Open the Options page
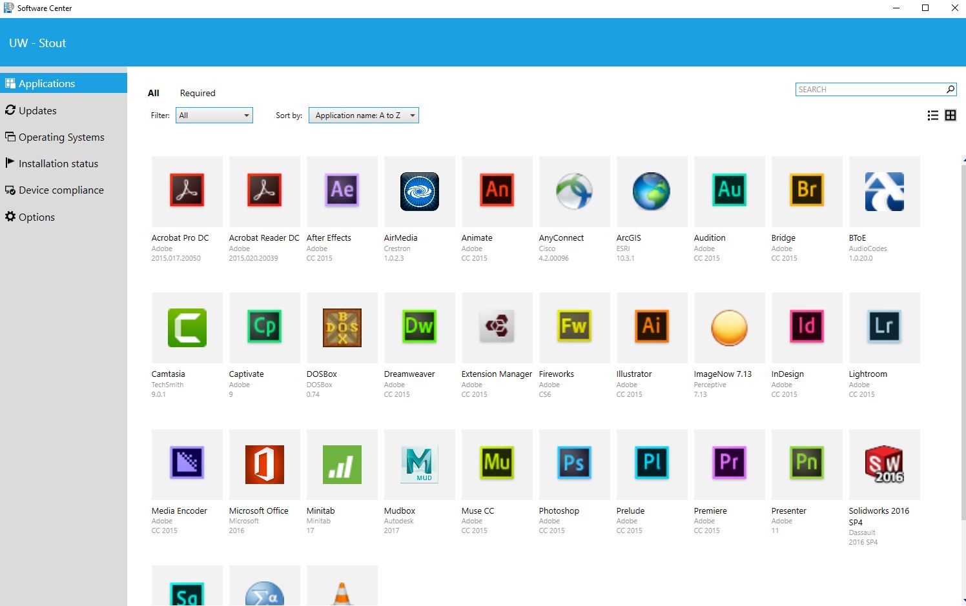The height and width of the screenshot is (606, 966). 63,217
